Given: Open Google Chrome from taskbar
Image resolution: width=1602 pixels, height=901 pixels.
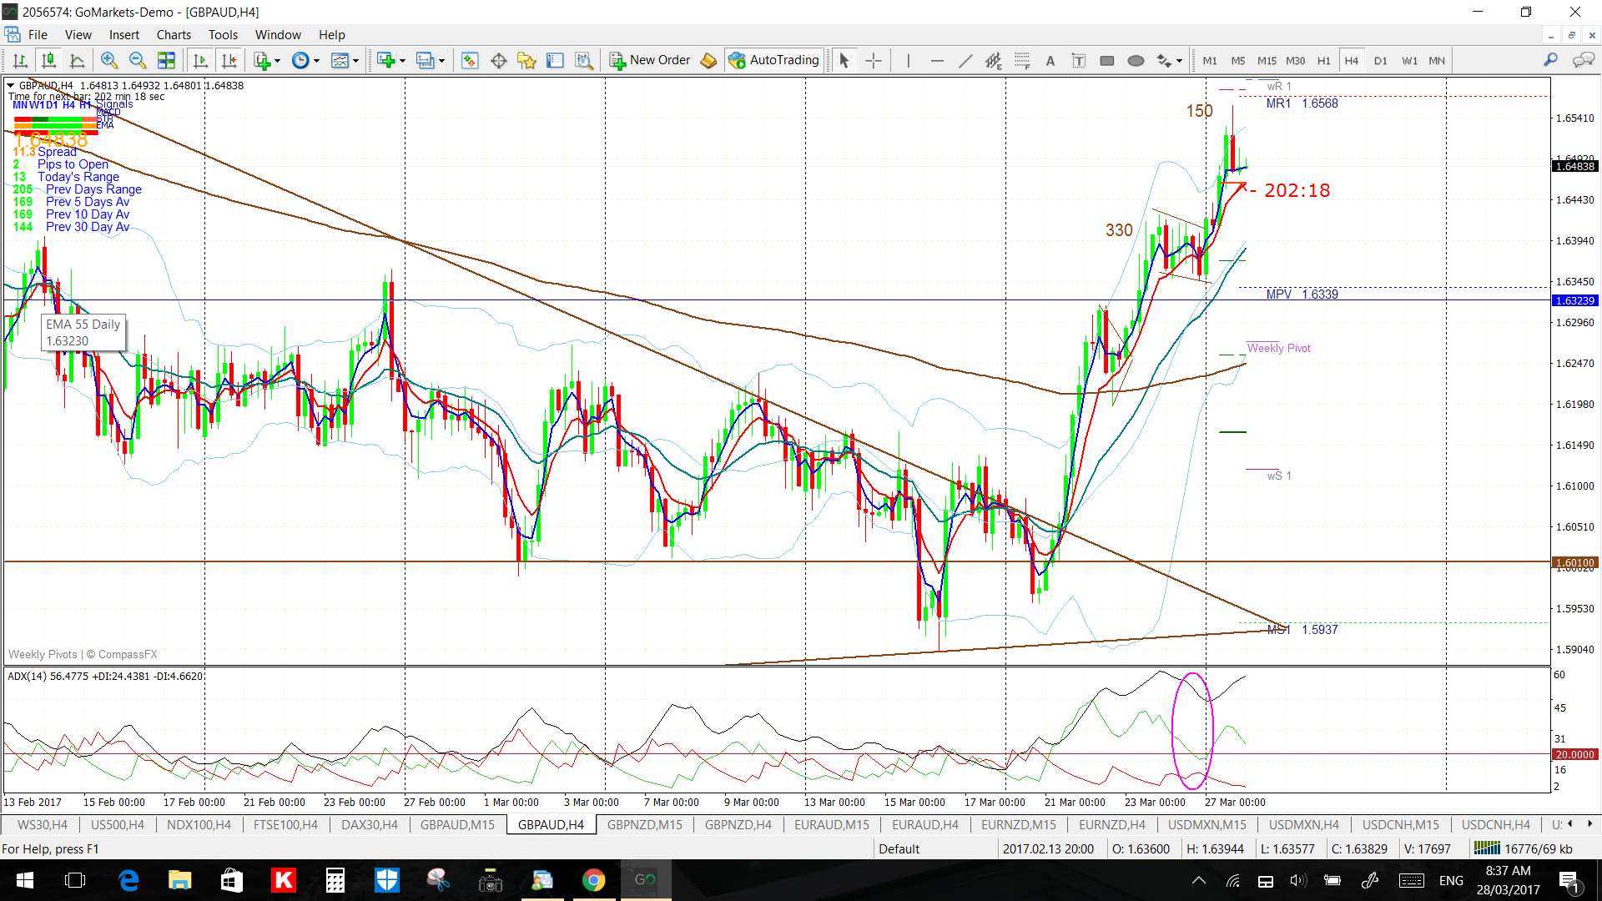Looking at the screenshot, I should pos(593,880).
